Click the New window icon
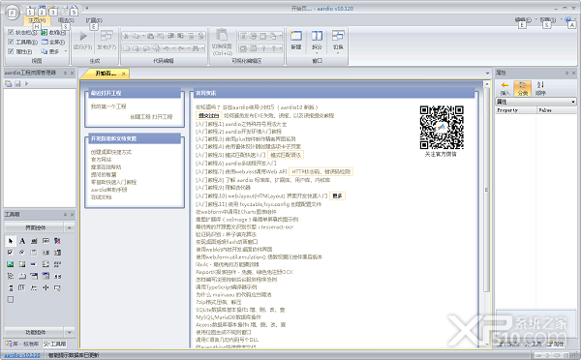 pos(296,36)
